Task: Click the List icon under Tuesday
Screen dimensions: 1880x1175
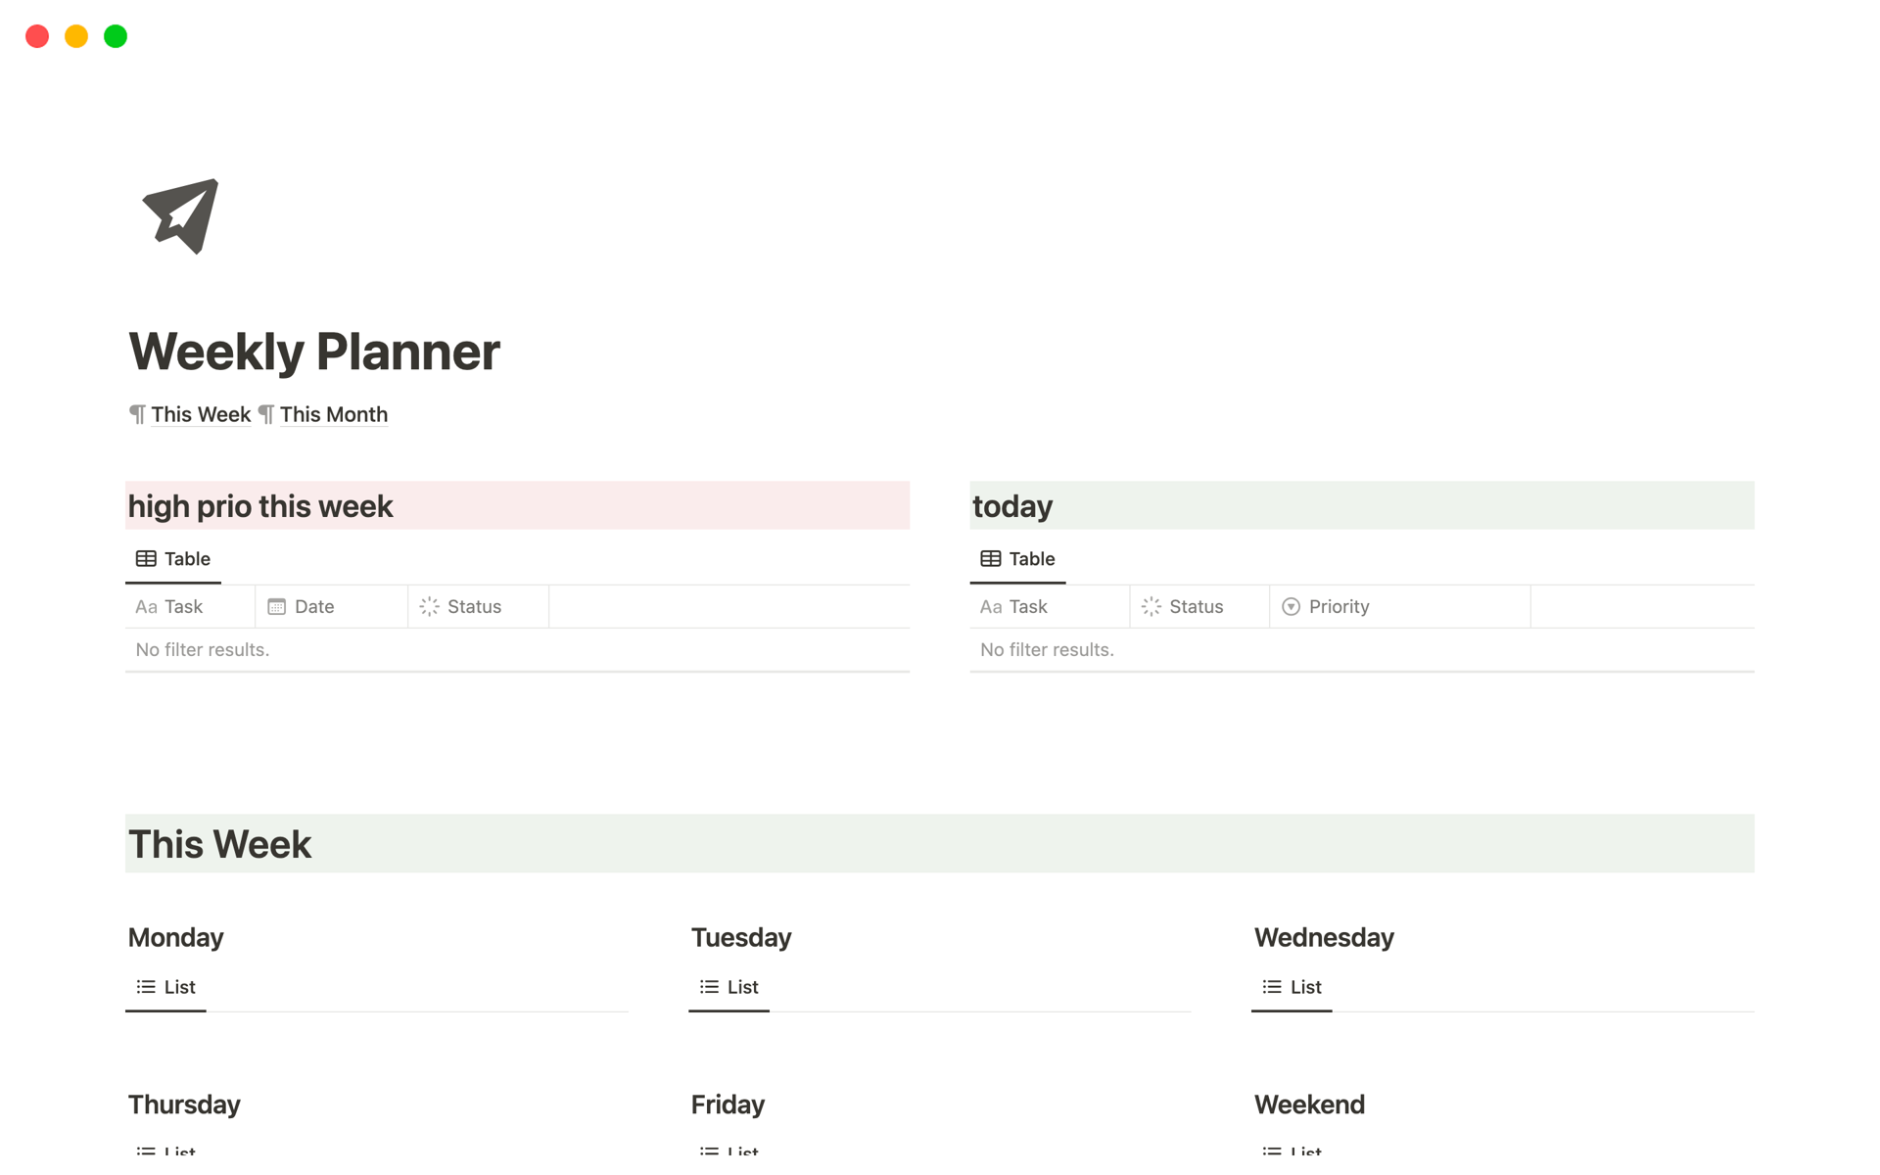Action: tap(707, 987)
